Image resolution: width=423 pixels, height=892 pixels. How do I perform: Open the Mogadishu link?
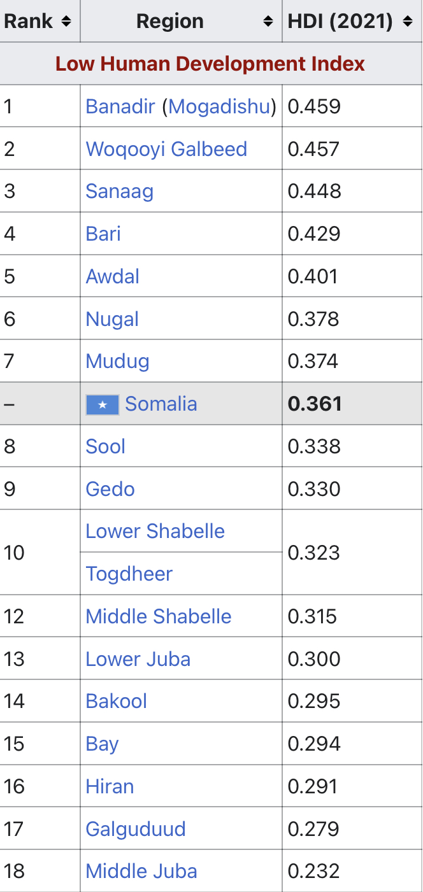point(220,106)
